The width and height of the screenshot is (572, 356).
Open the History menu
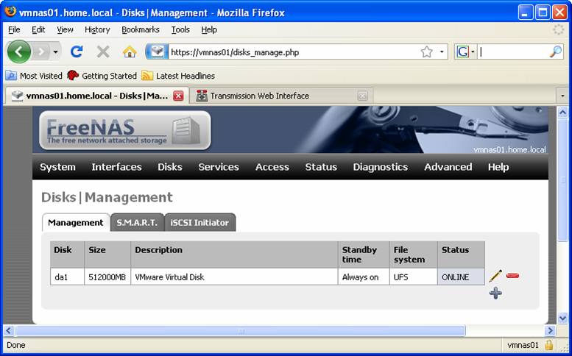[97, 30]
